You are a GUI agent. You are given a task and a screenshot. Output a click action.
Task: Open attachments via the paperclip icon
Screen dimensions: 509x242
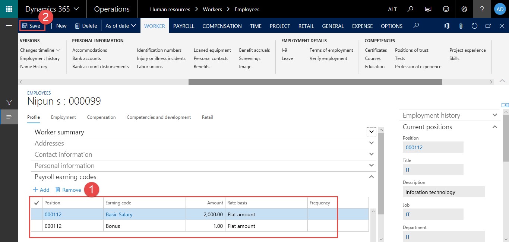pyautogui.click(x=461, y=26)
